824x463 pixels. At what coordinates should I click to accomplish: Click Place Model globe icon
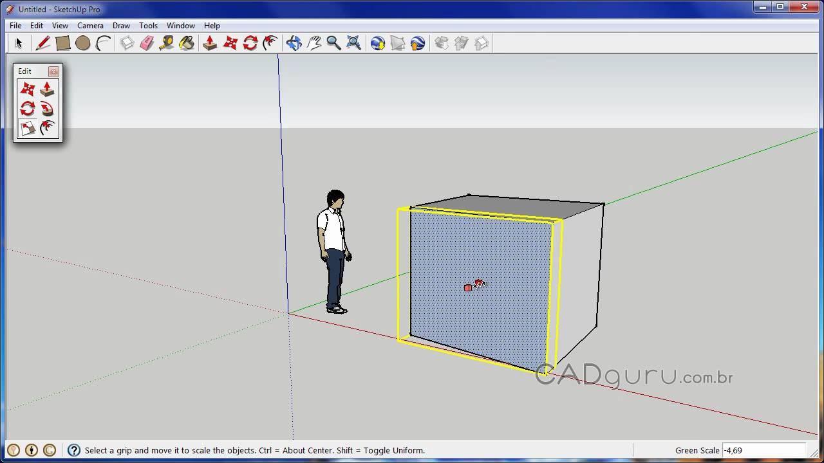(417, 43)
